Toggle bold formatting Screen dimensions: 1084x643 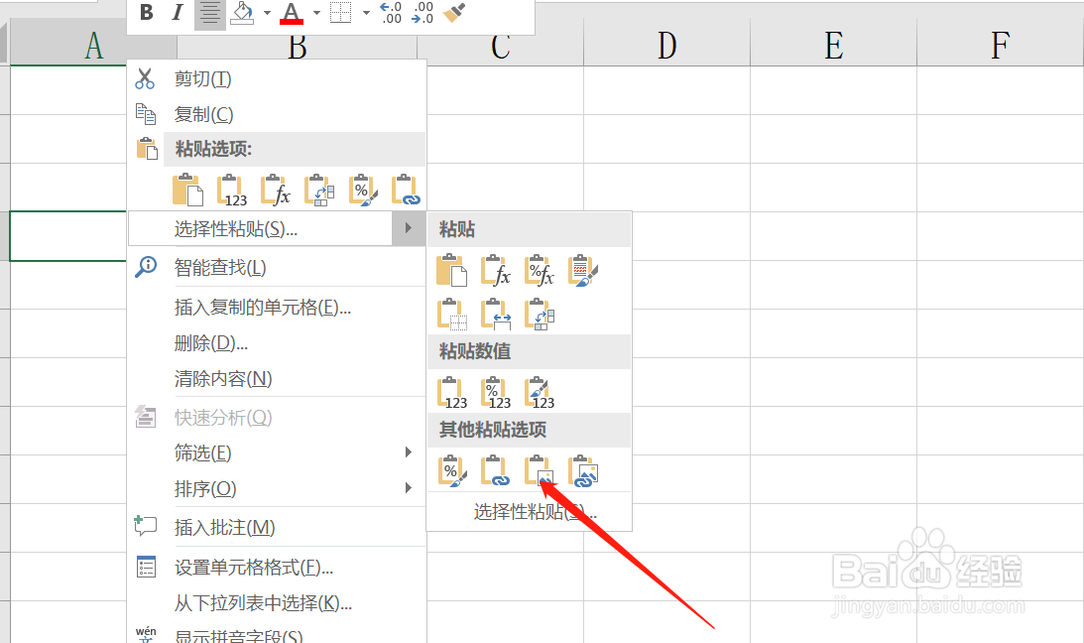pos(146,13)
